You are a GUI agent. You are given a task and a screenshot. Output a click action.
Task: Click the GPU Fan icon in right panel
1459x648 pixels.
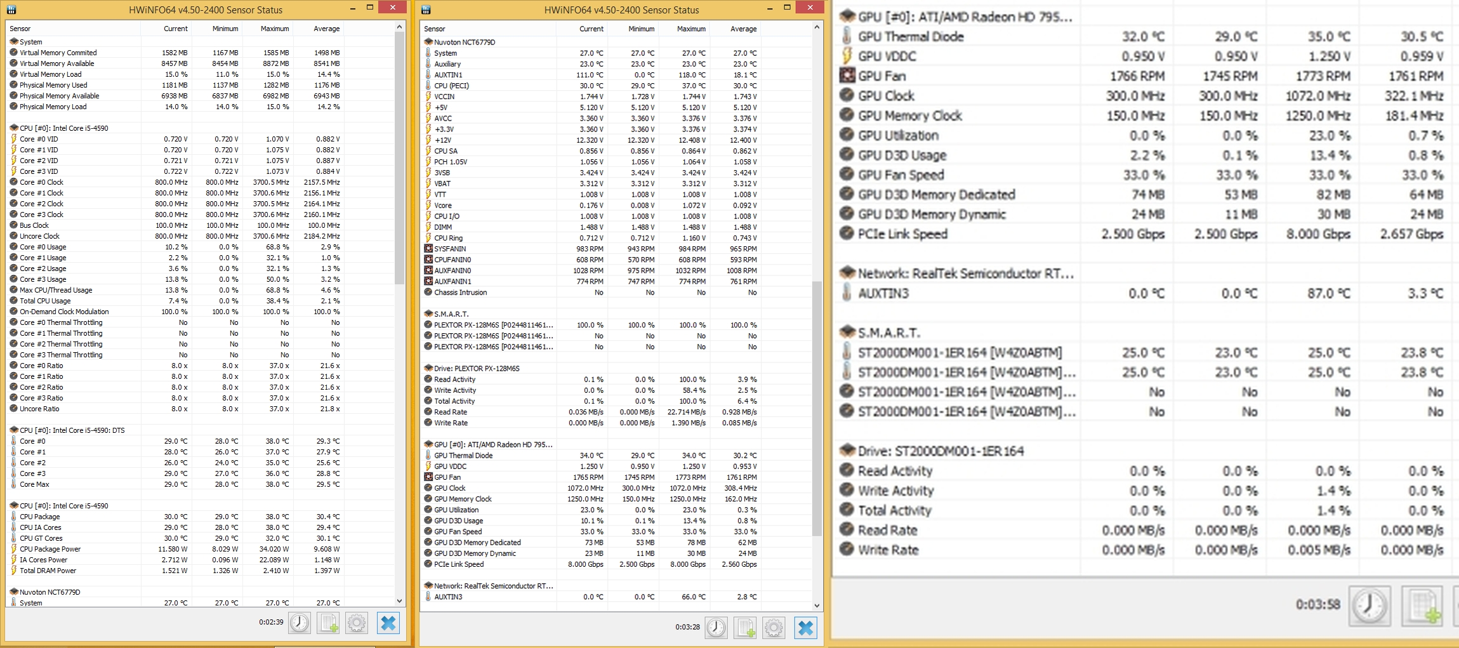[x=847, y=76]
